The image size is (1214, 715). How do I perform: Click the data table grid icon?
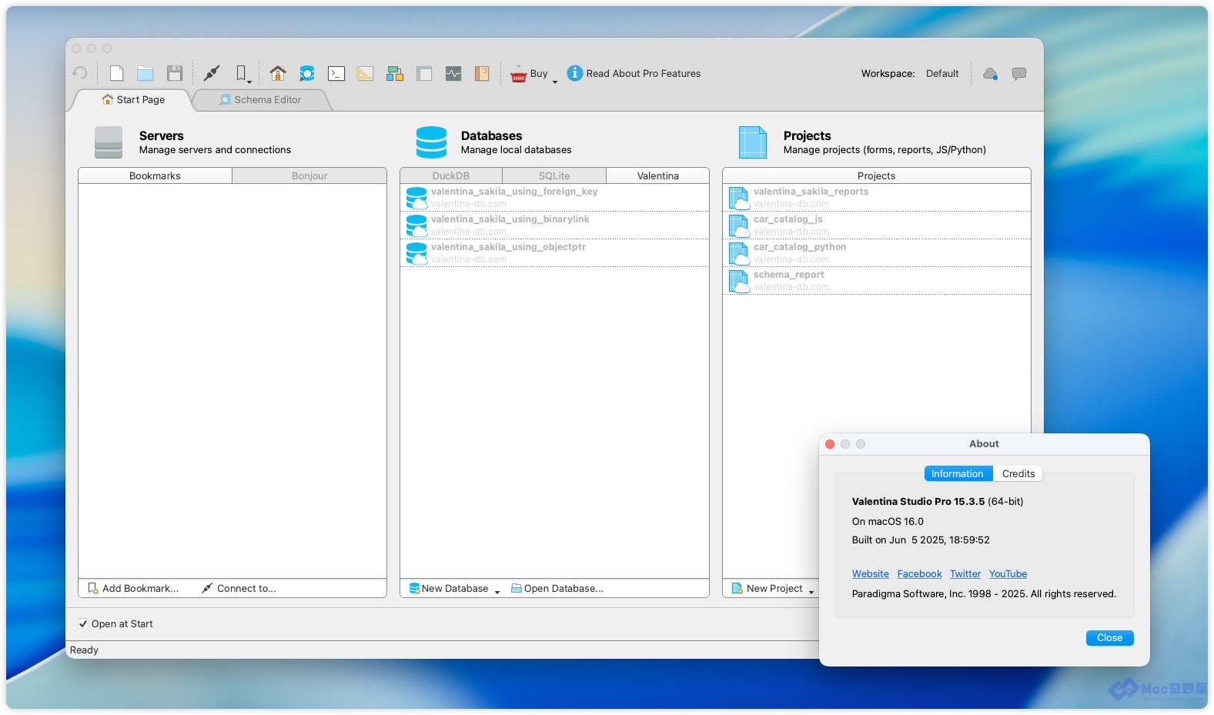point(424,73)
